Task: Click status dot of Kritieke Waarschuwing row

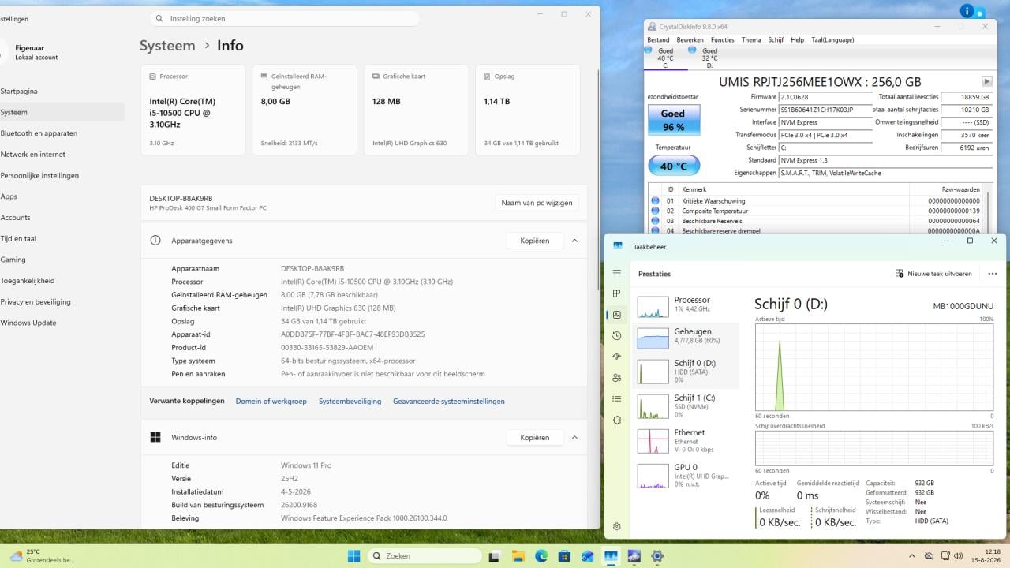Action: point(655,200)
